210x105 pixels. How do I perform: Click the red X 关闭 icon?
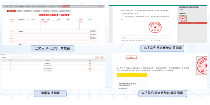(99, 6)
